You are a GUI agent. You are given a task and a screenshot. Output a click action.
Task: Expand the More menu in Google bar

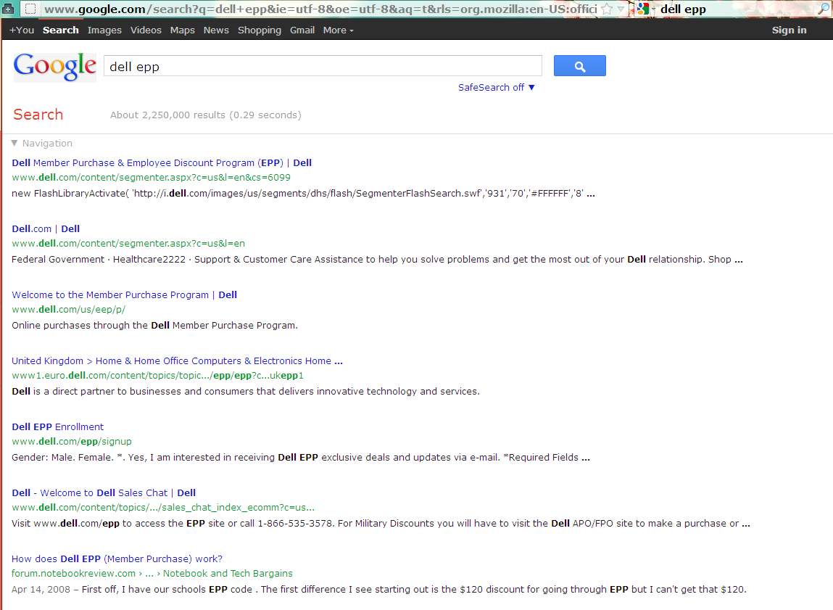338,30
